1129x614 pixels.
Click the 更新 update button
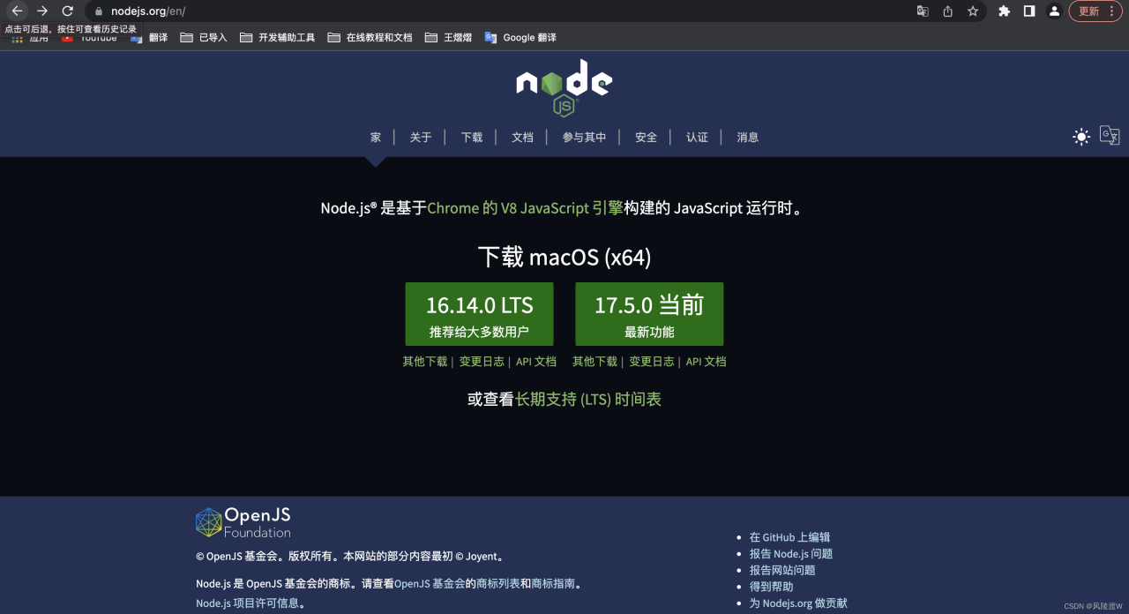[1095, 11]
